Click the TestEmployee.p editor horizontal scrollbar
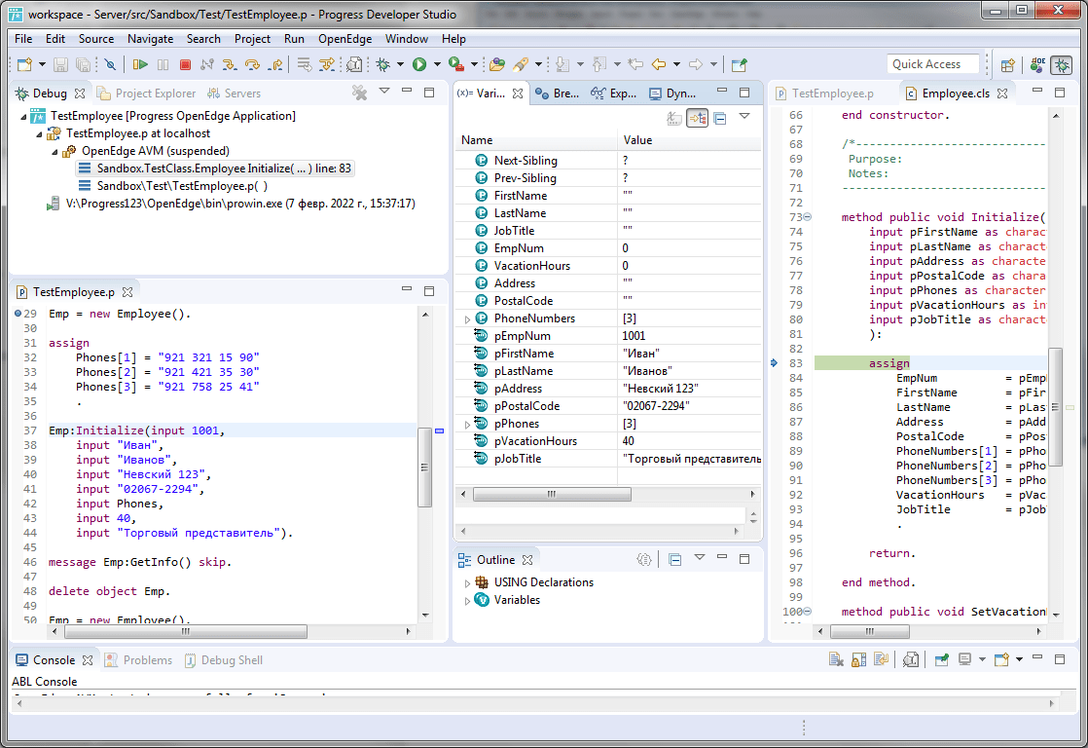This screenshot has width=1088, height=748. coord(185,631)
